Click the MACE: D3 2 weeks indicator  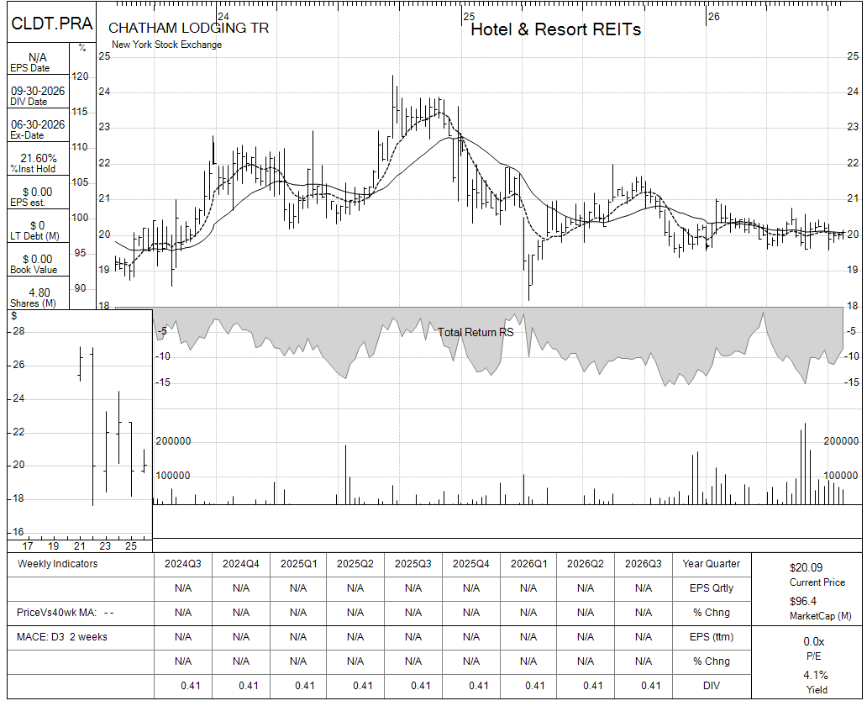(x=62, y=637)
